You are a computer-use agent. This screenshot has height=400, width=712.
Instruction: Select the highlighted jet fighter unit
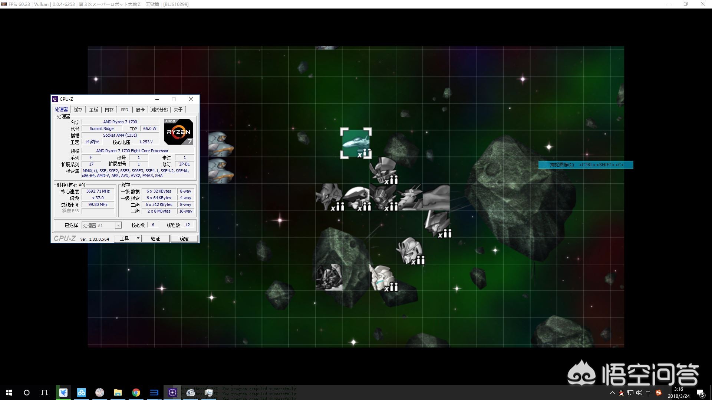coord(356,143)
